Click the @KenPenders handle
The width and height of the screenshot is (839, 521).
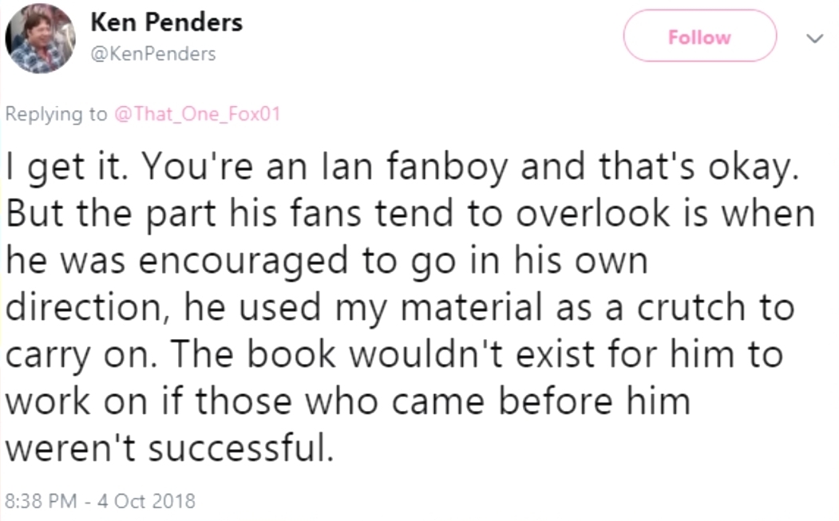(x=152, y=53)
